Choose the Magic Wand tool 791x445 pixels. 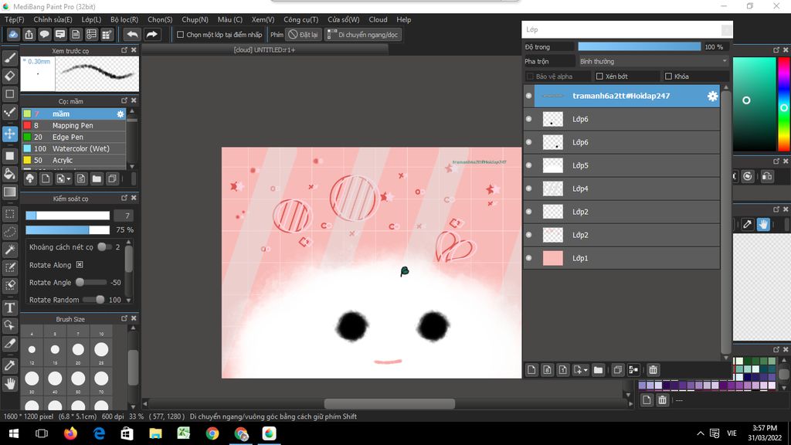pyautogui.click(x=9, y=250)
